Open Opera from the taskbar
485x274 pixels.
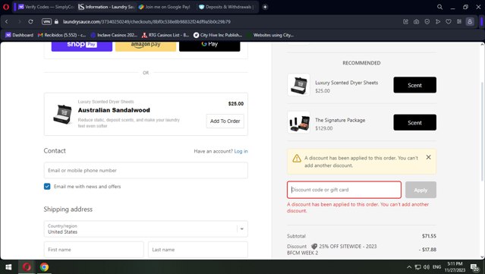(27, 267)
